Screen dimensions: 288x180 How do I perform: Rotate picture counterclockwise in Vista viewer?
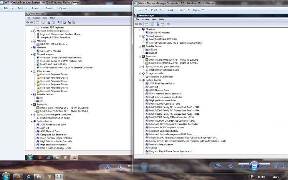(x=276, y=166)
